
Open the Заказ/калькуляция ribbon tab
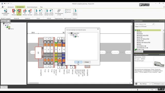[x=32, y=7]
